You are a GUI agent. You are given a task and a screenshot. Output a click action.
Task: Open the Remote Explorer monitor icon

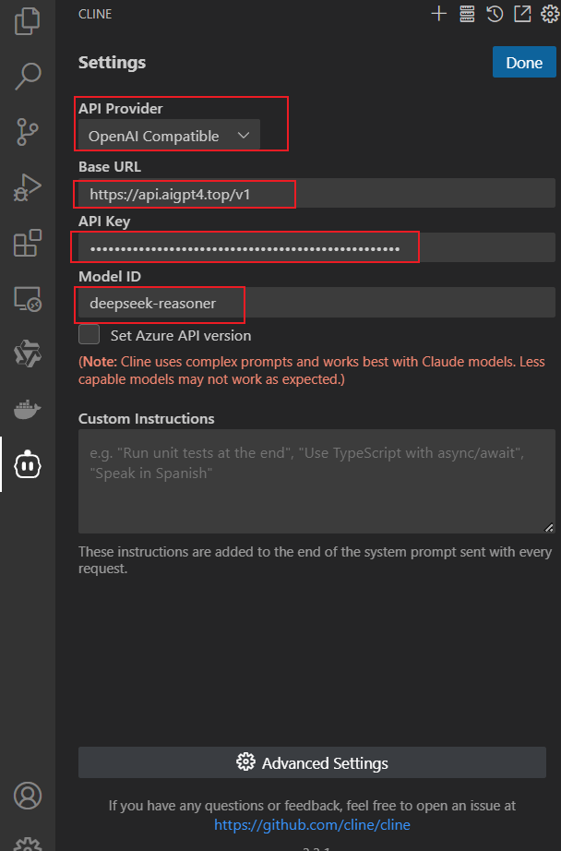(x=27, y=299)
